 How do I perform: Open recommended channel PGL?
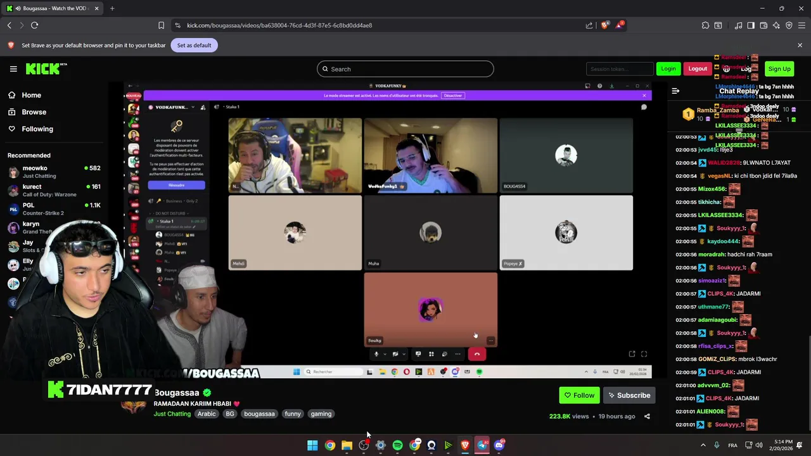(x=54, y=209)
